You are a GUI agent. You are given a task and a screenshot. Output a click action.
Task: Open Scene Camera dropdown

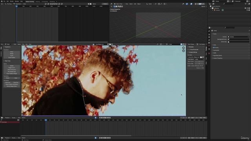(238, 37)
